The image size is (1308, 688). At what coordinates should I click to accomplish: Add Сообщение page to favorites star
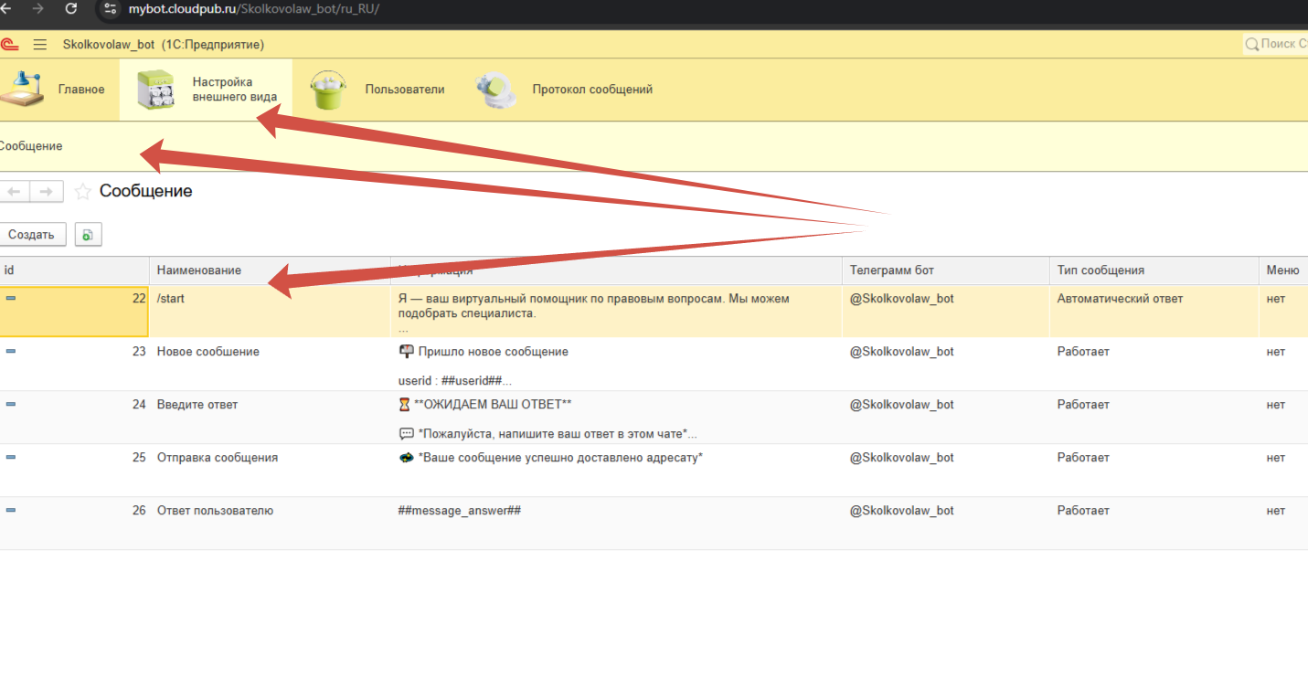point(83,192)
